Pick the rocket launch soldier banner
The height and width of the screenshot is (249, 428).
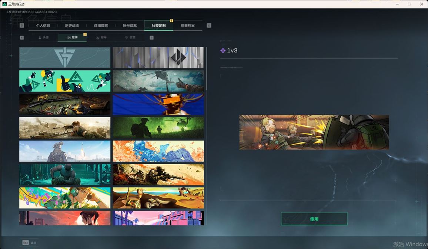[65, 151]
